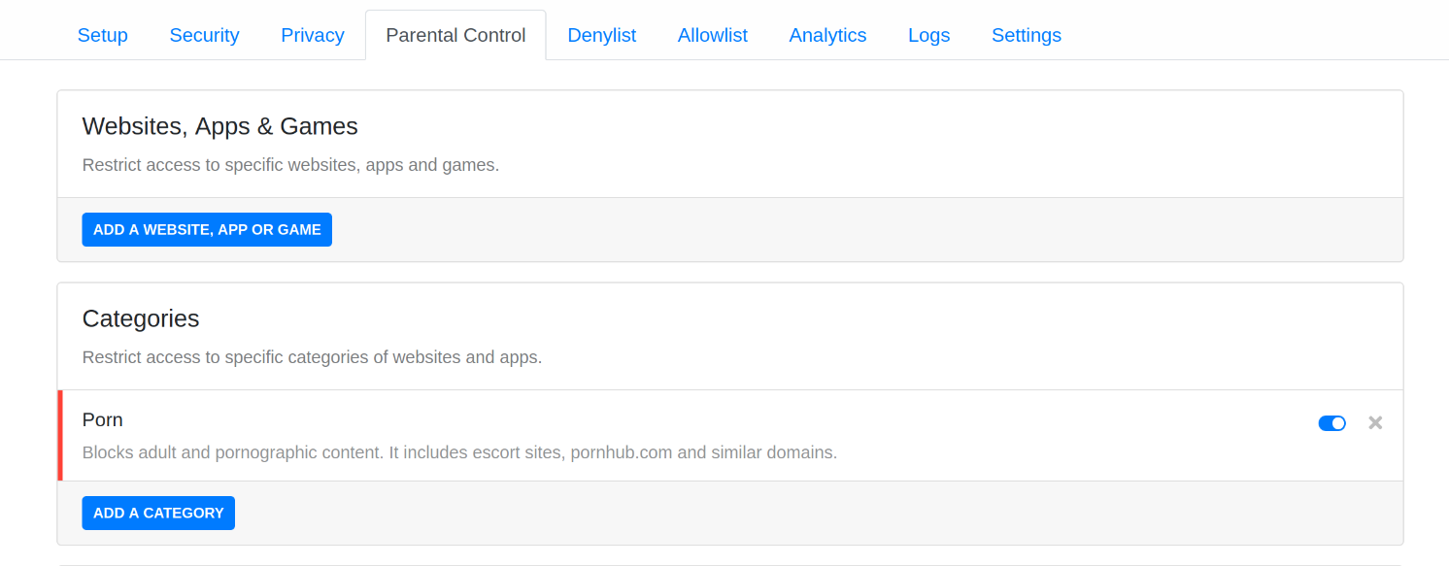The width and height of the screenshot is (1449, 566).
Task: Open the Logs tab
Action: [929, 35]
